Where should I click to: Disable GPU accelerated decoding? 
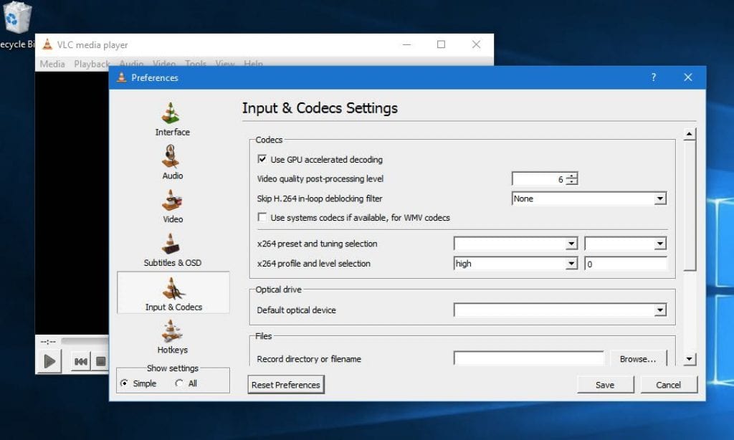pos(263,159)
